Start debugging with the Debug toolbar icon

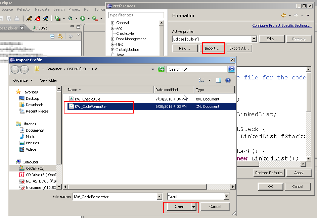point(71,18)
